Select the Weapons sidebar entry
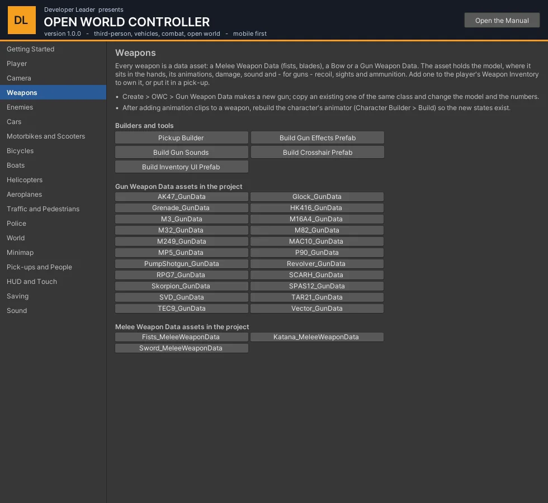This screenshot has width=548, height=503. [x=53, y=93]
